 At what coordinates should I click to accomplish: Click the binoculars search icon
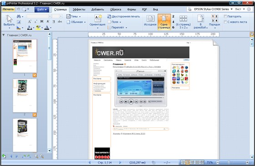pyautogui.click(x=19, y=16)
